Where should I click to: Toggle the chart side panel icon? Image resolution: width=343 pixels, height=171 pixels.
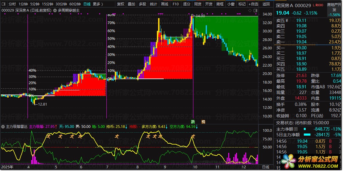255,10
